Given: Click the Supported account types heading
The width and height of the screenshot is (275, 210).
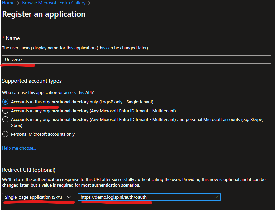Looking at the screenshot, I should coord(32,81).
